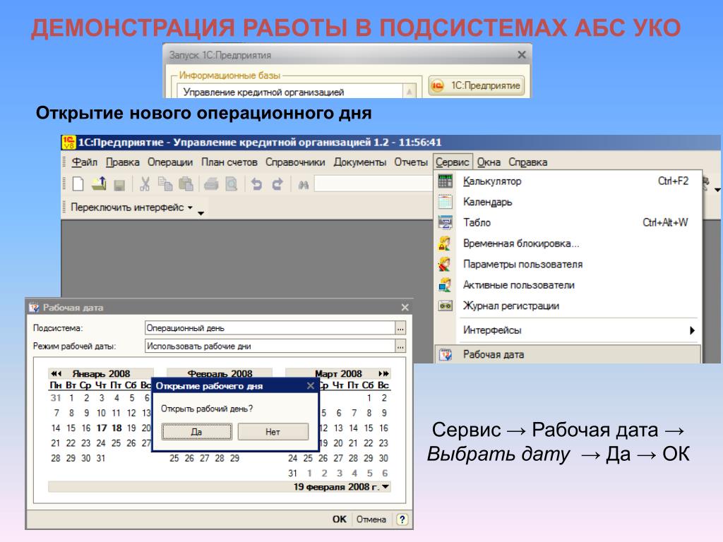Click the Save diskette toolbar icon
This screenshot has height=542, width=723.
point(119,186)
